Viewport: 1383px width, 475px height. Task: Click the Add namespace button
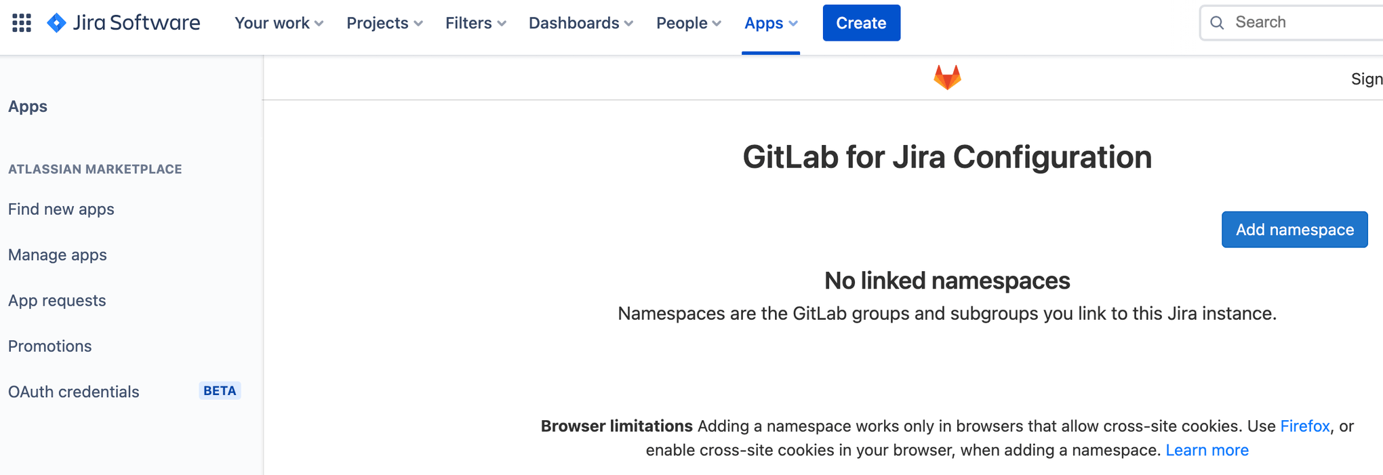(x=1294, y=230)
